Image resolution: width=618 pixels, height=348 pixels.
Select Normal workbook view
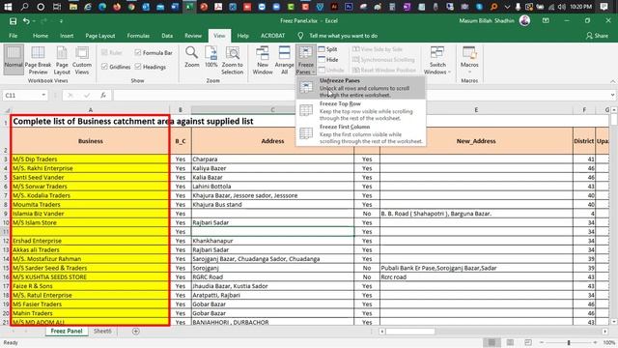pos(14,59)
